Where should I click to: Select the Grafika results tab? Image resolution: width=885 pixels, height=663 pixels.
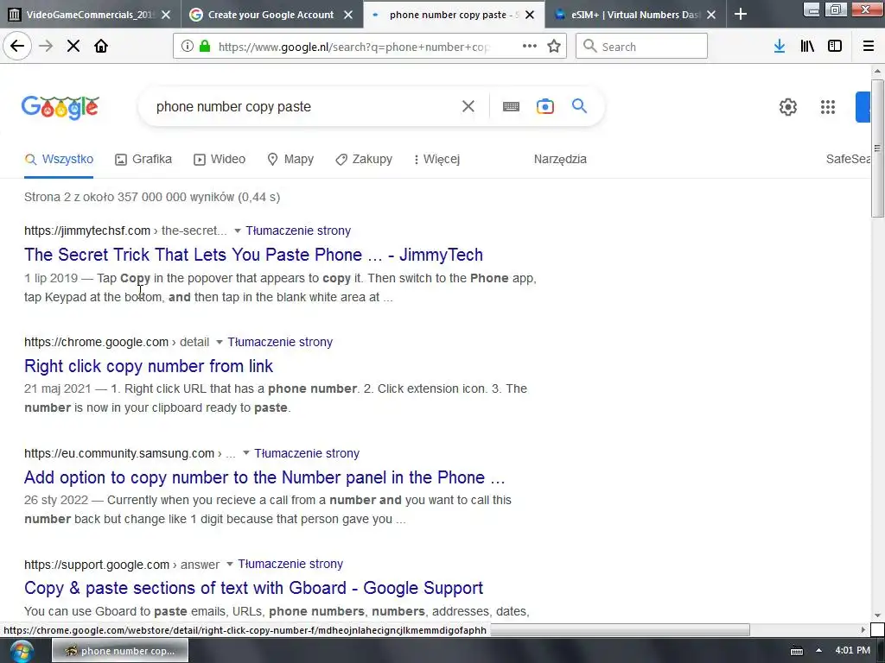point(143,159)
